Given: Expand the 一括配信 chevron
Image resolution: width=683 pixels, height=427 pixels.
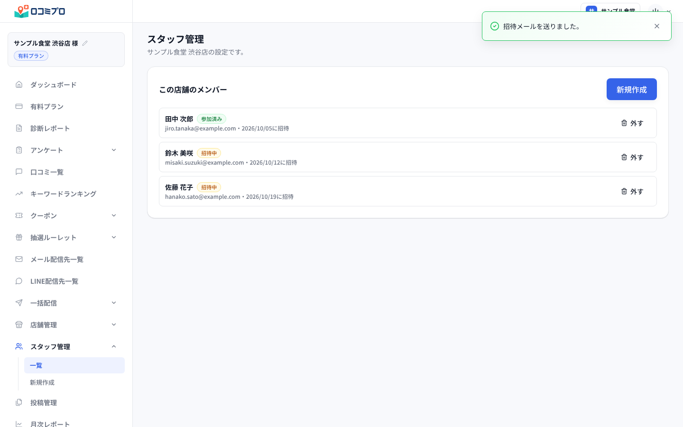Looking at the screenshot, I should pos(114,303).
